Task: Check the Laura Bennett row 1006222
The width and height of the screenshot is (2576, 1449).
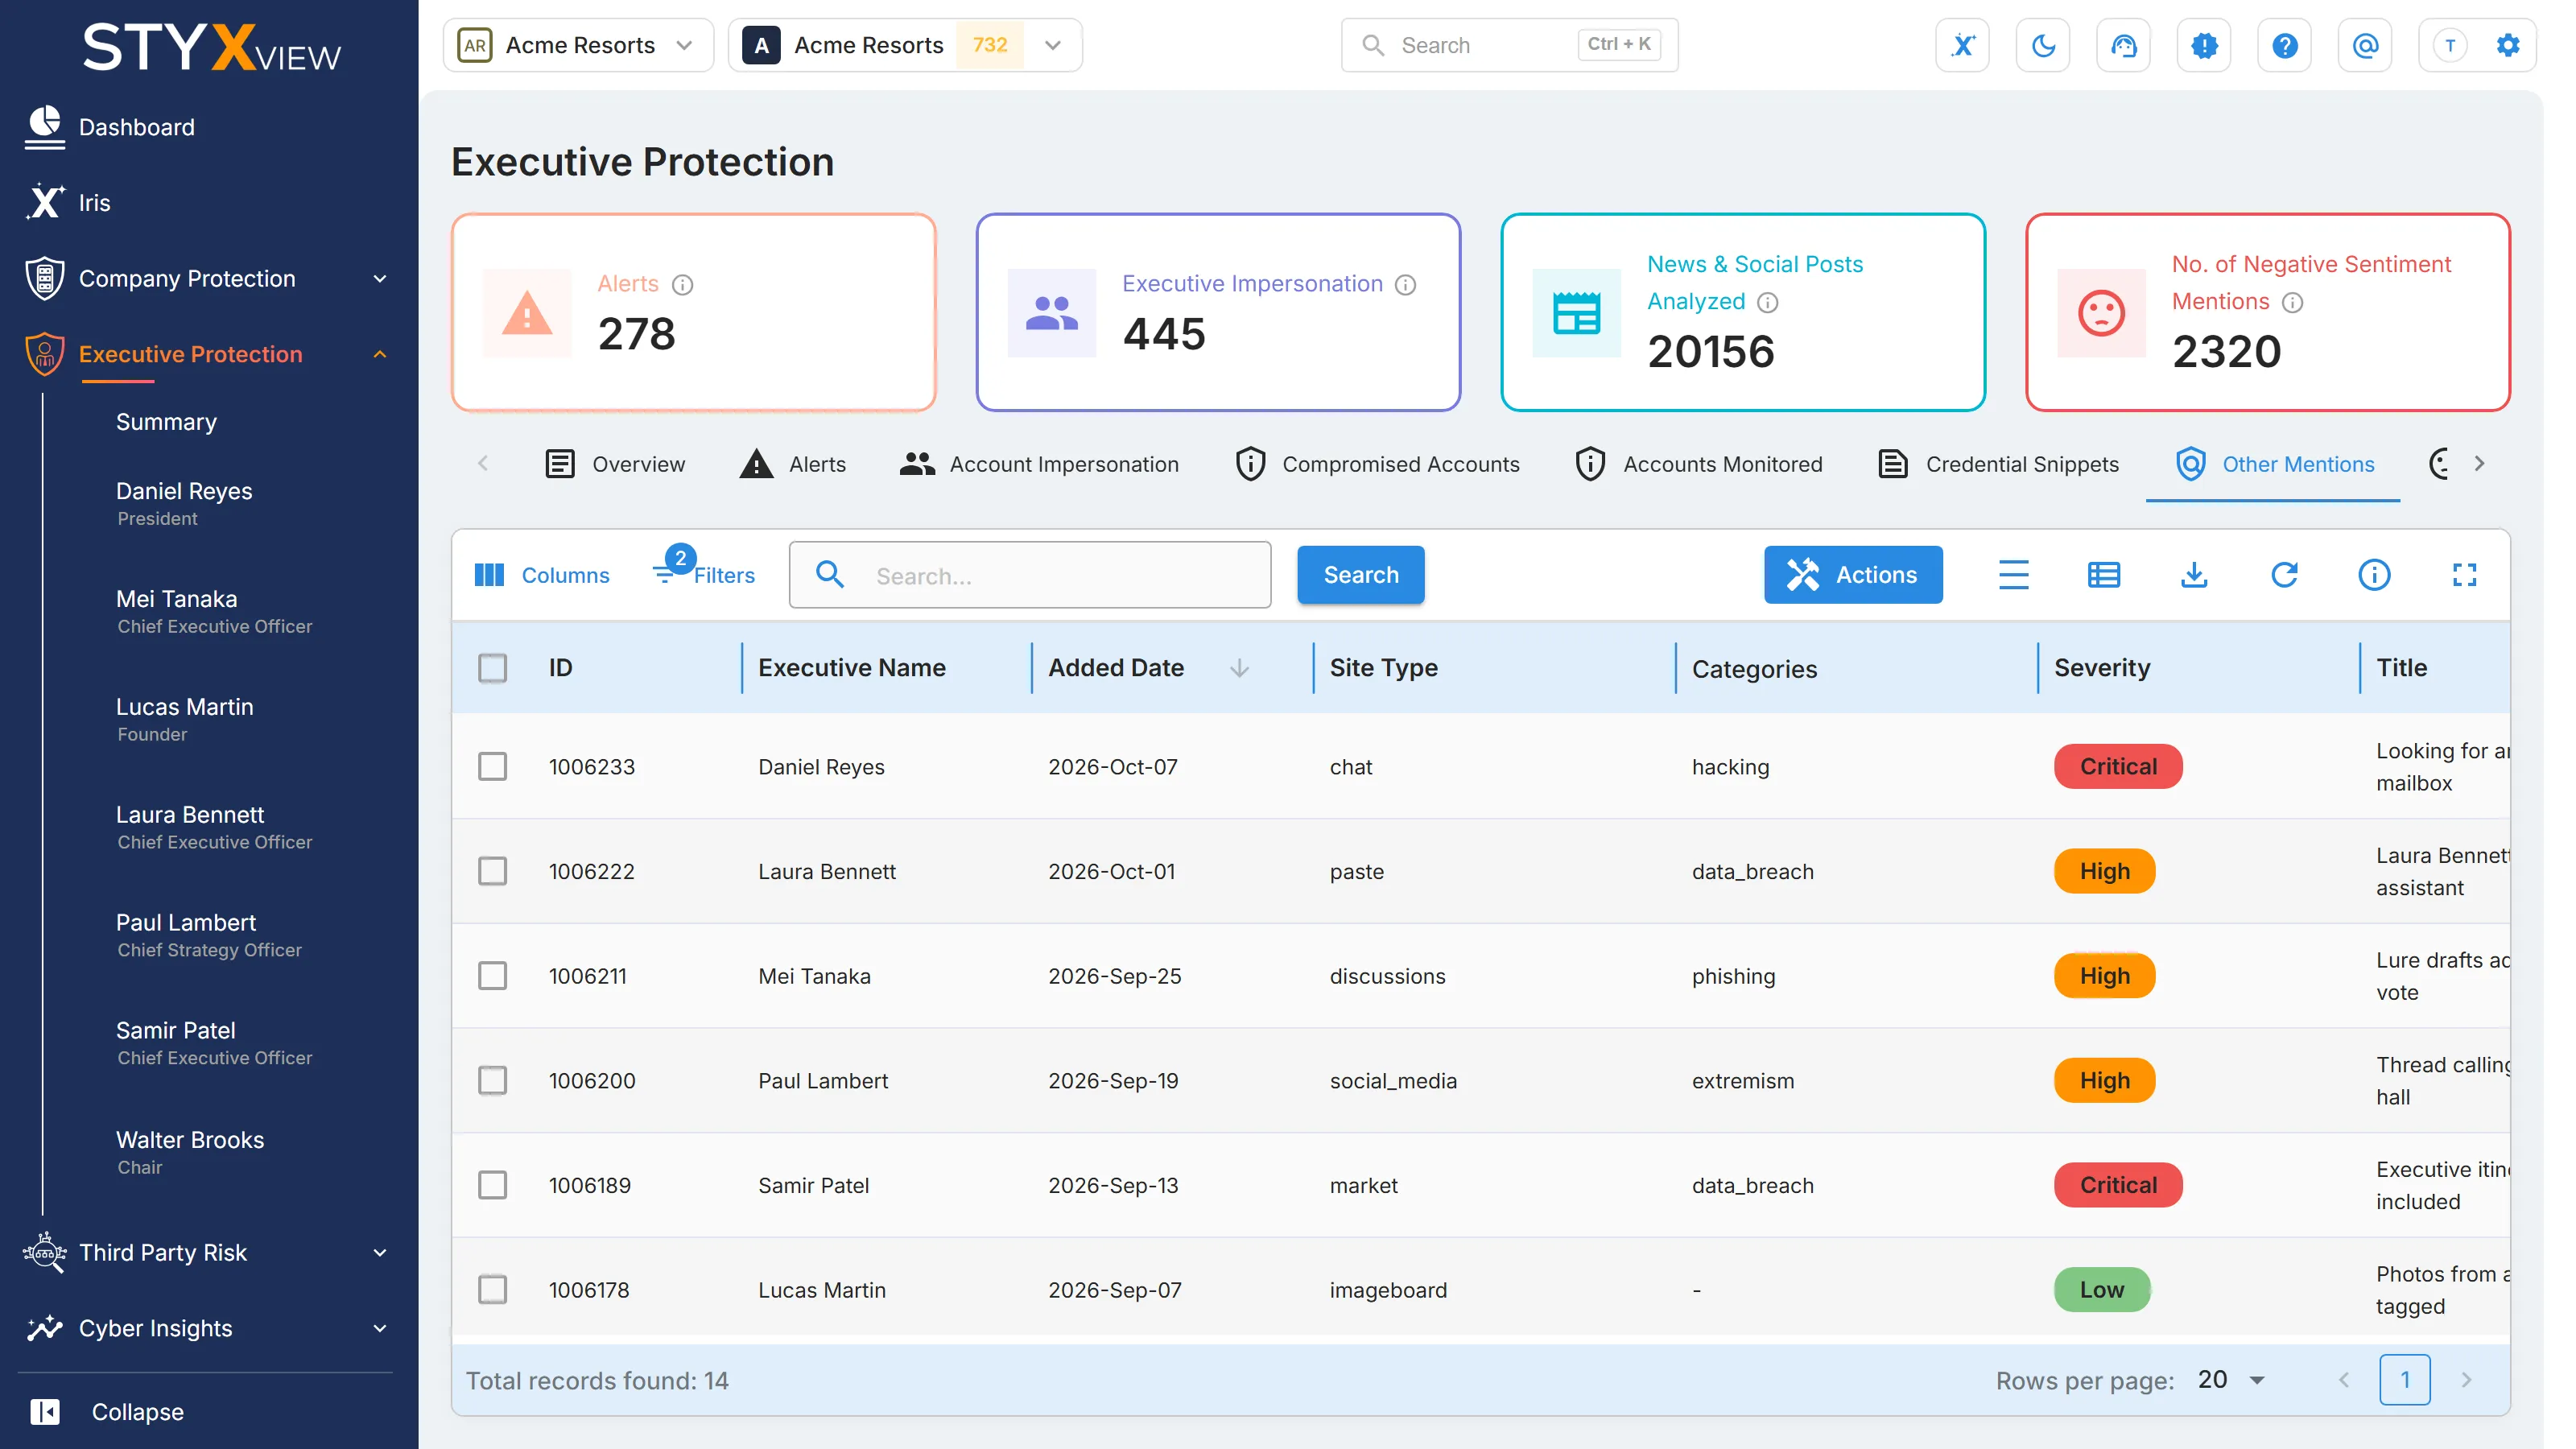Action: pyautogui.click(x=492, y=872)
